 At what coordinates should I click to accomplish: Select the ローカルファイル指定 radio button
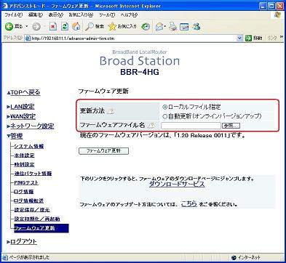click(165, 107)
